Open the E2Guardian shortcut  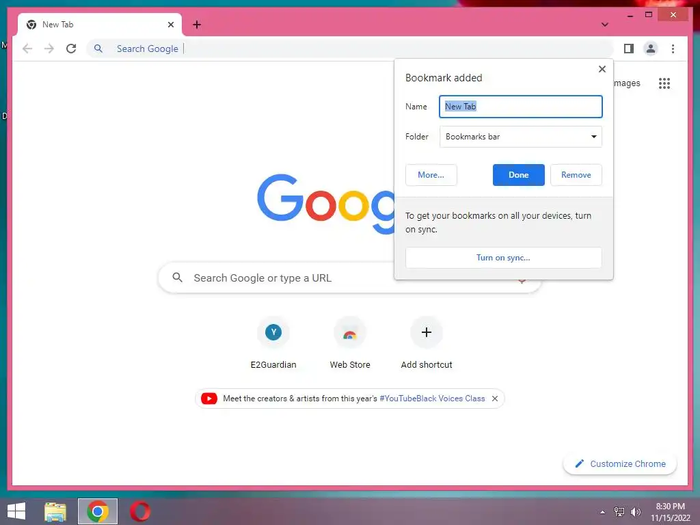[273, 343]
